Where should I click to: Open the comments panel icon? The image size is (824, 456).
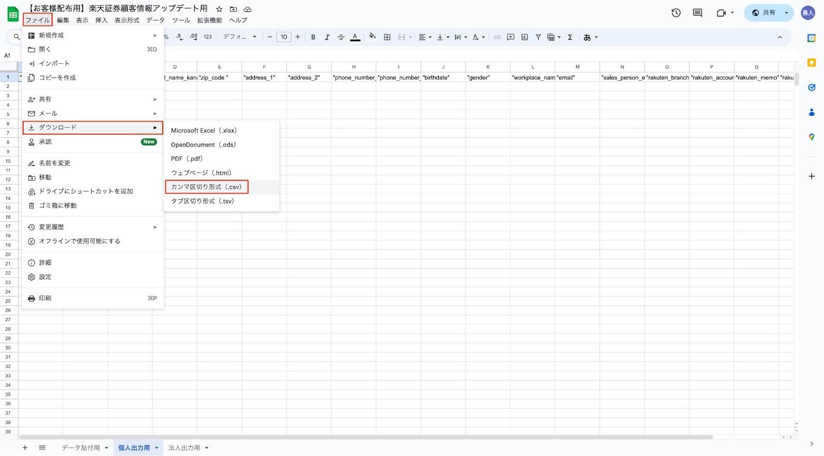[x=697, y=13]
